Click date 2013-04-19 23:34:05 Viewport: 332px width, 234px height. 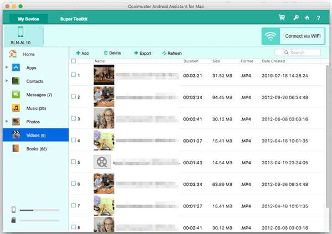pos(285,163)
